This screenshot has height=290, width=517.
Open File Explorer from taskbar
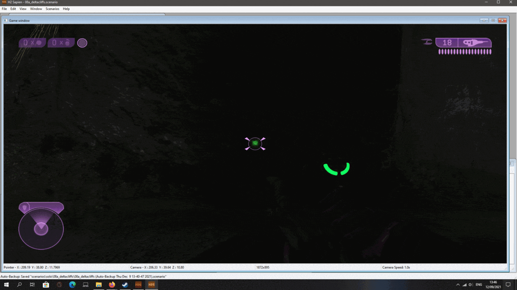(99, 284)
